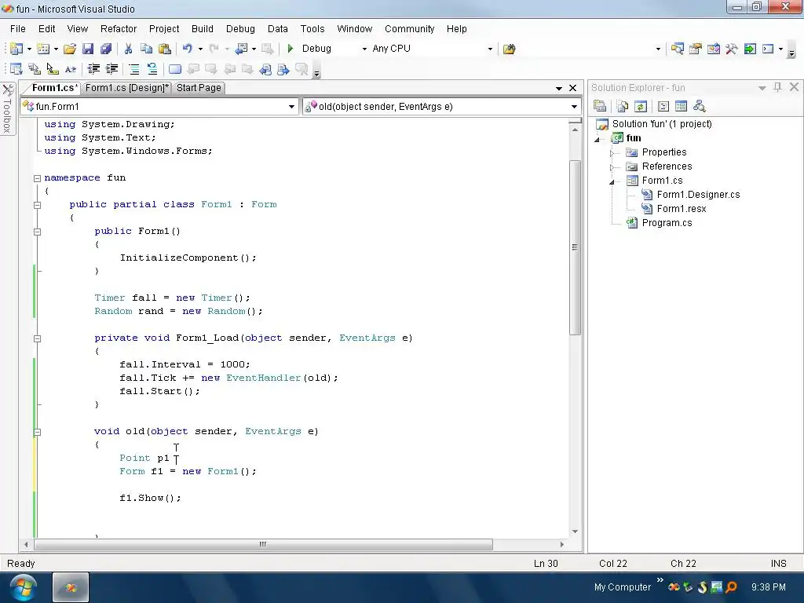Save the current file with the Save icon
This screenshot has height=603, width=804.
click(x=88, y=49)
